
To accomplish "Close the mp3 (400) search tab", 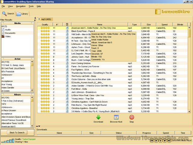I will [x=39, y=19].
